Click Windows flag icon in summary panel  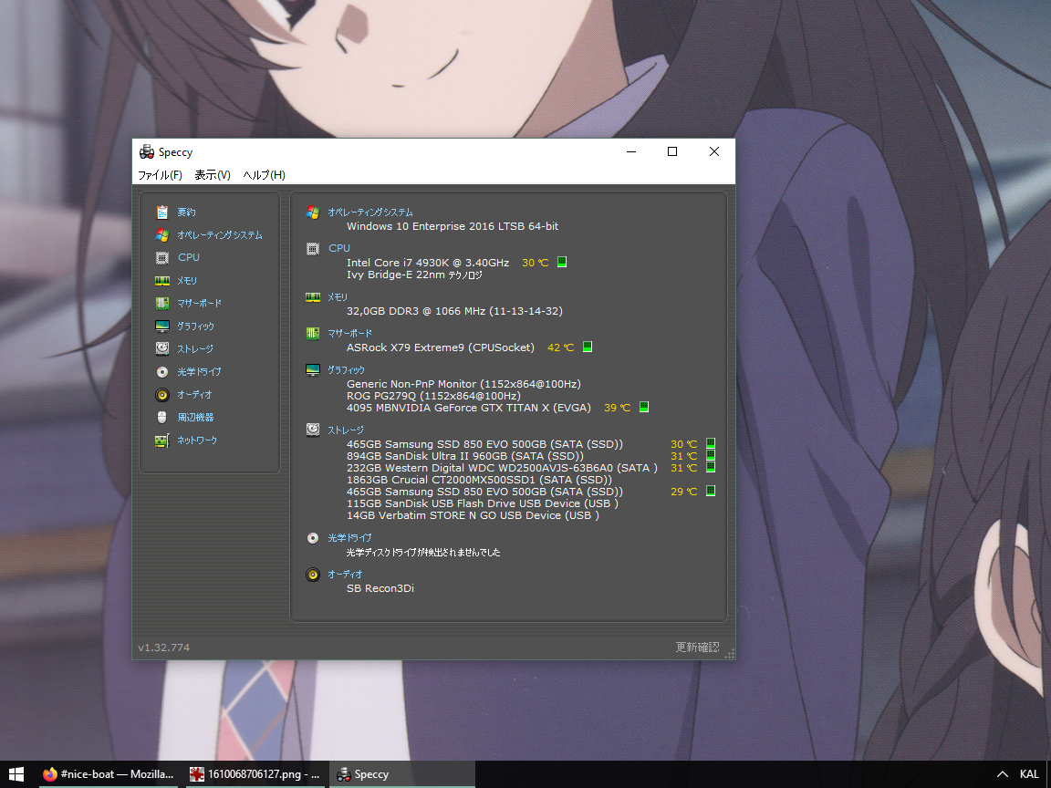313,213
